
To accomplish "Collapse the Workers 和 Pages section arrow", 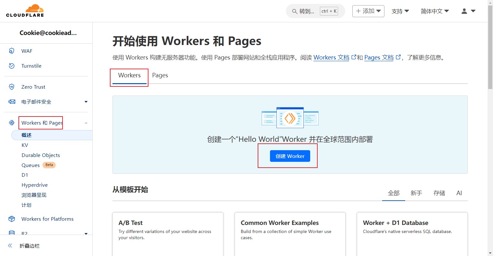I will tap(86, 123).
